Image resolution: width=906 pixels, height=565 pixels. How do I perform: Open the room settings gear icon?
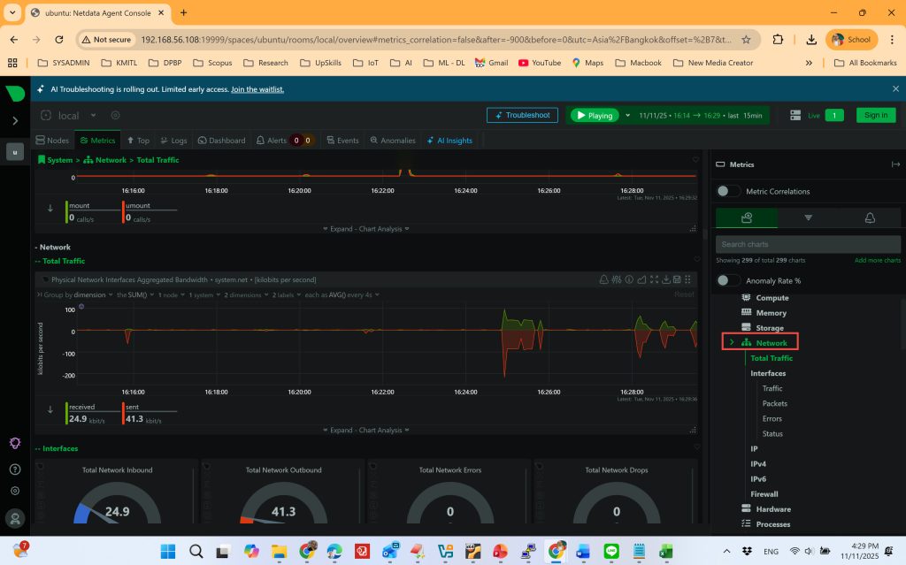coord(115,116)
